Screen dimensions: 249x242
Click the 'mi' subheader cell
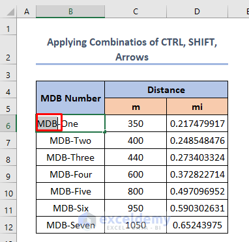197,107
